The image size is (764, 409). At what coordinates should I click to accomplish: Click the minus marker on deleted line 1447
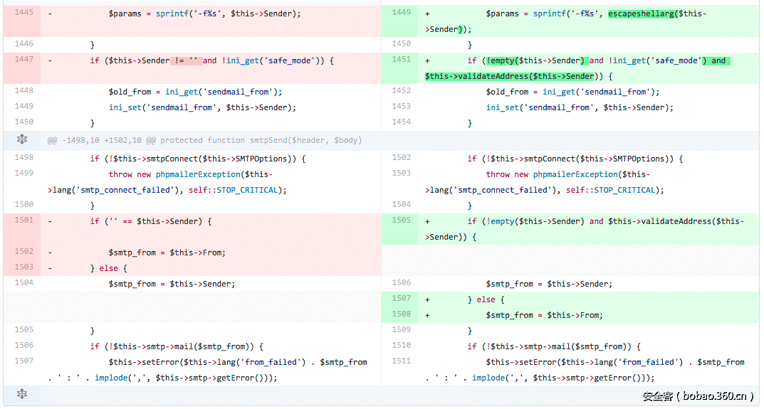[50, 60]
